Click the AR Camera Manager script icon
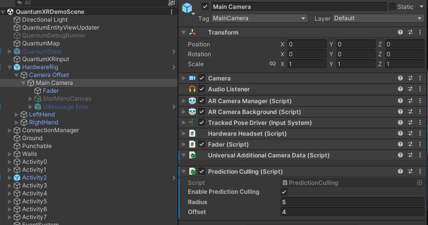Image resolution: width=428 pixels, height=225 pixels. click(x=192, y=101)
